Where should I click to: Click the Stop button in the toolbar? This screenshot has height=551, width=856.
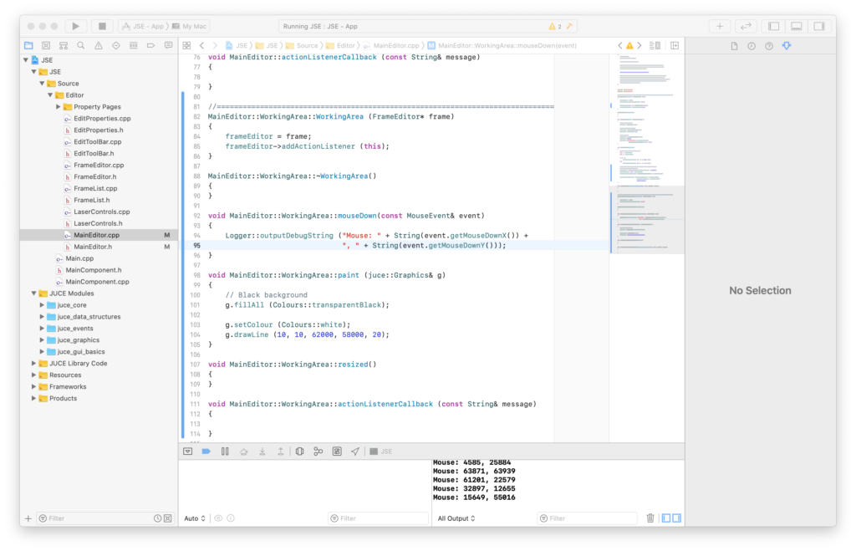tap(101, 27)
